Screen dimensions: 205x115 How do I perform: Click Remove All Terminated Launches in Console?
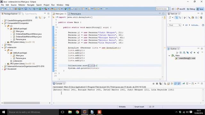coord(160,84)
